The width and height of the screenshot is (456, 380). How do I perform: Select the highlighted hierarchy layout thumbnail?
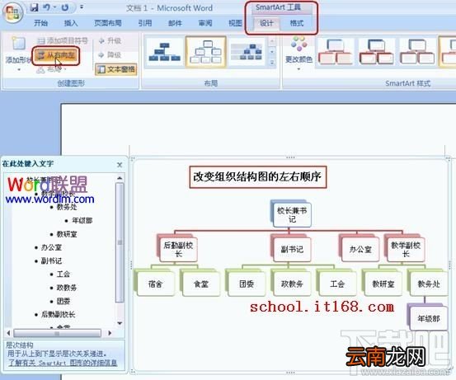(206, 52)
